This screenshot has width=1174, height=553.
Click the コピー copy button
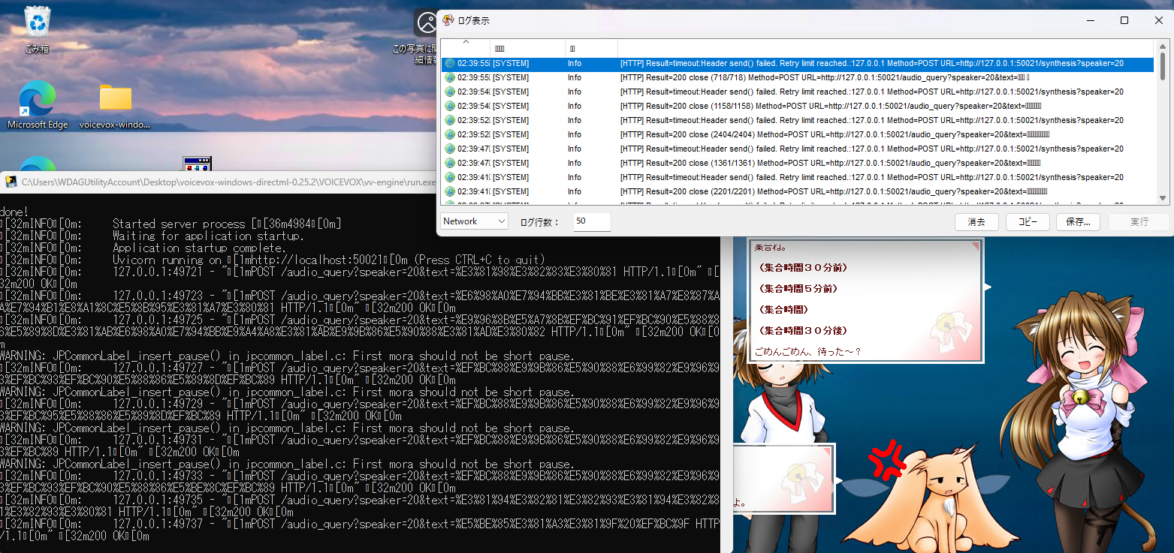1028,222
